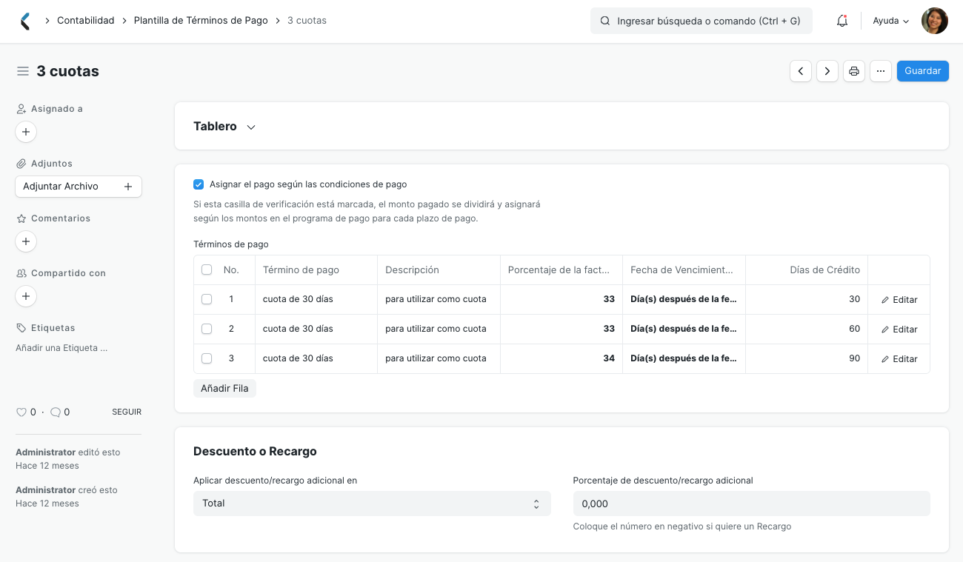
Task: Toggle Asignar el pago según las condiciones
Action: pos(199,184)
